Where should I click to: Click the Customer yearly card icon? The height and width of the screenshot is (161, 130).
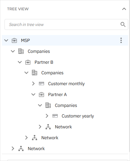(x=55, y=116)
